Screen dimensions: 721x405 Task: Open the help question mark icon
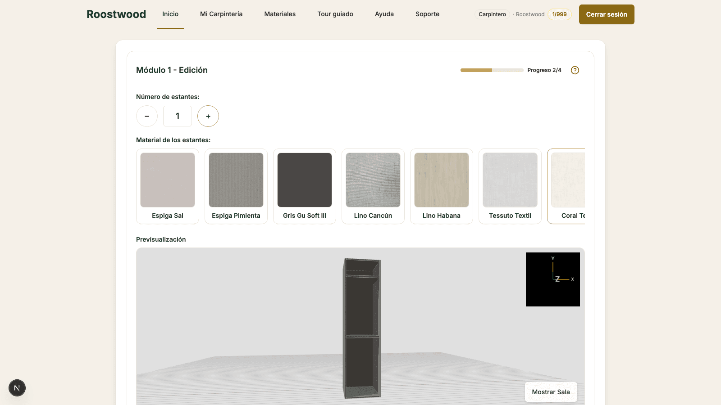(x=575, y=70)
